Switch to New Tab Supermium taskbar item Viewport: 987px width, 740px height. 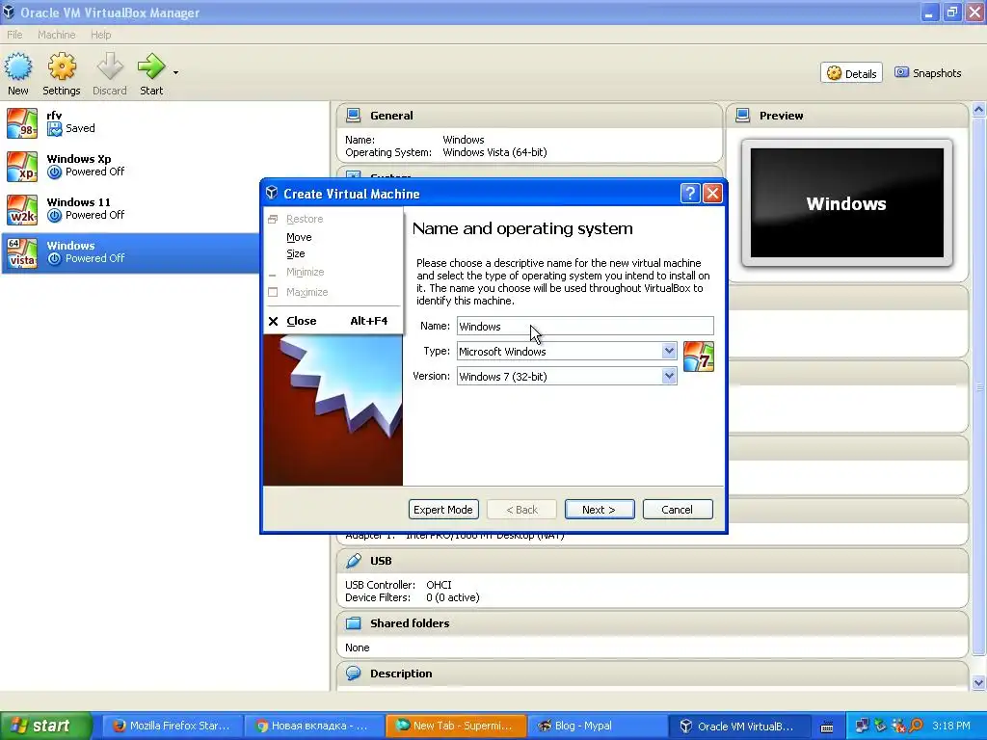click(456, 726)
